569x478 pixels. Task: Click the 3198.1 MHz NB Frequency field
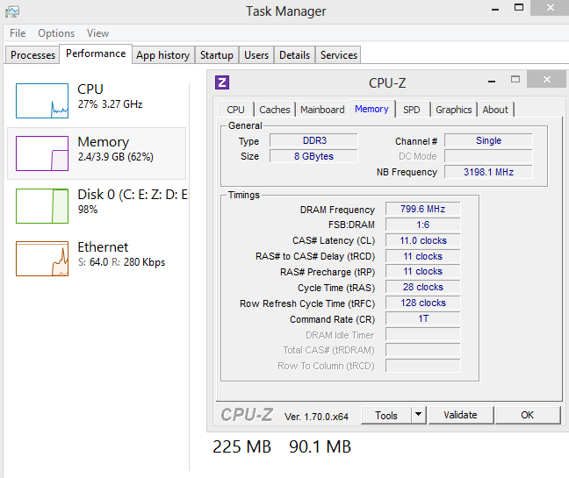(488, 172)
